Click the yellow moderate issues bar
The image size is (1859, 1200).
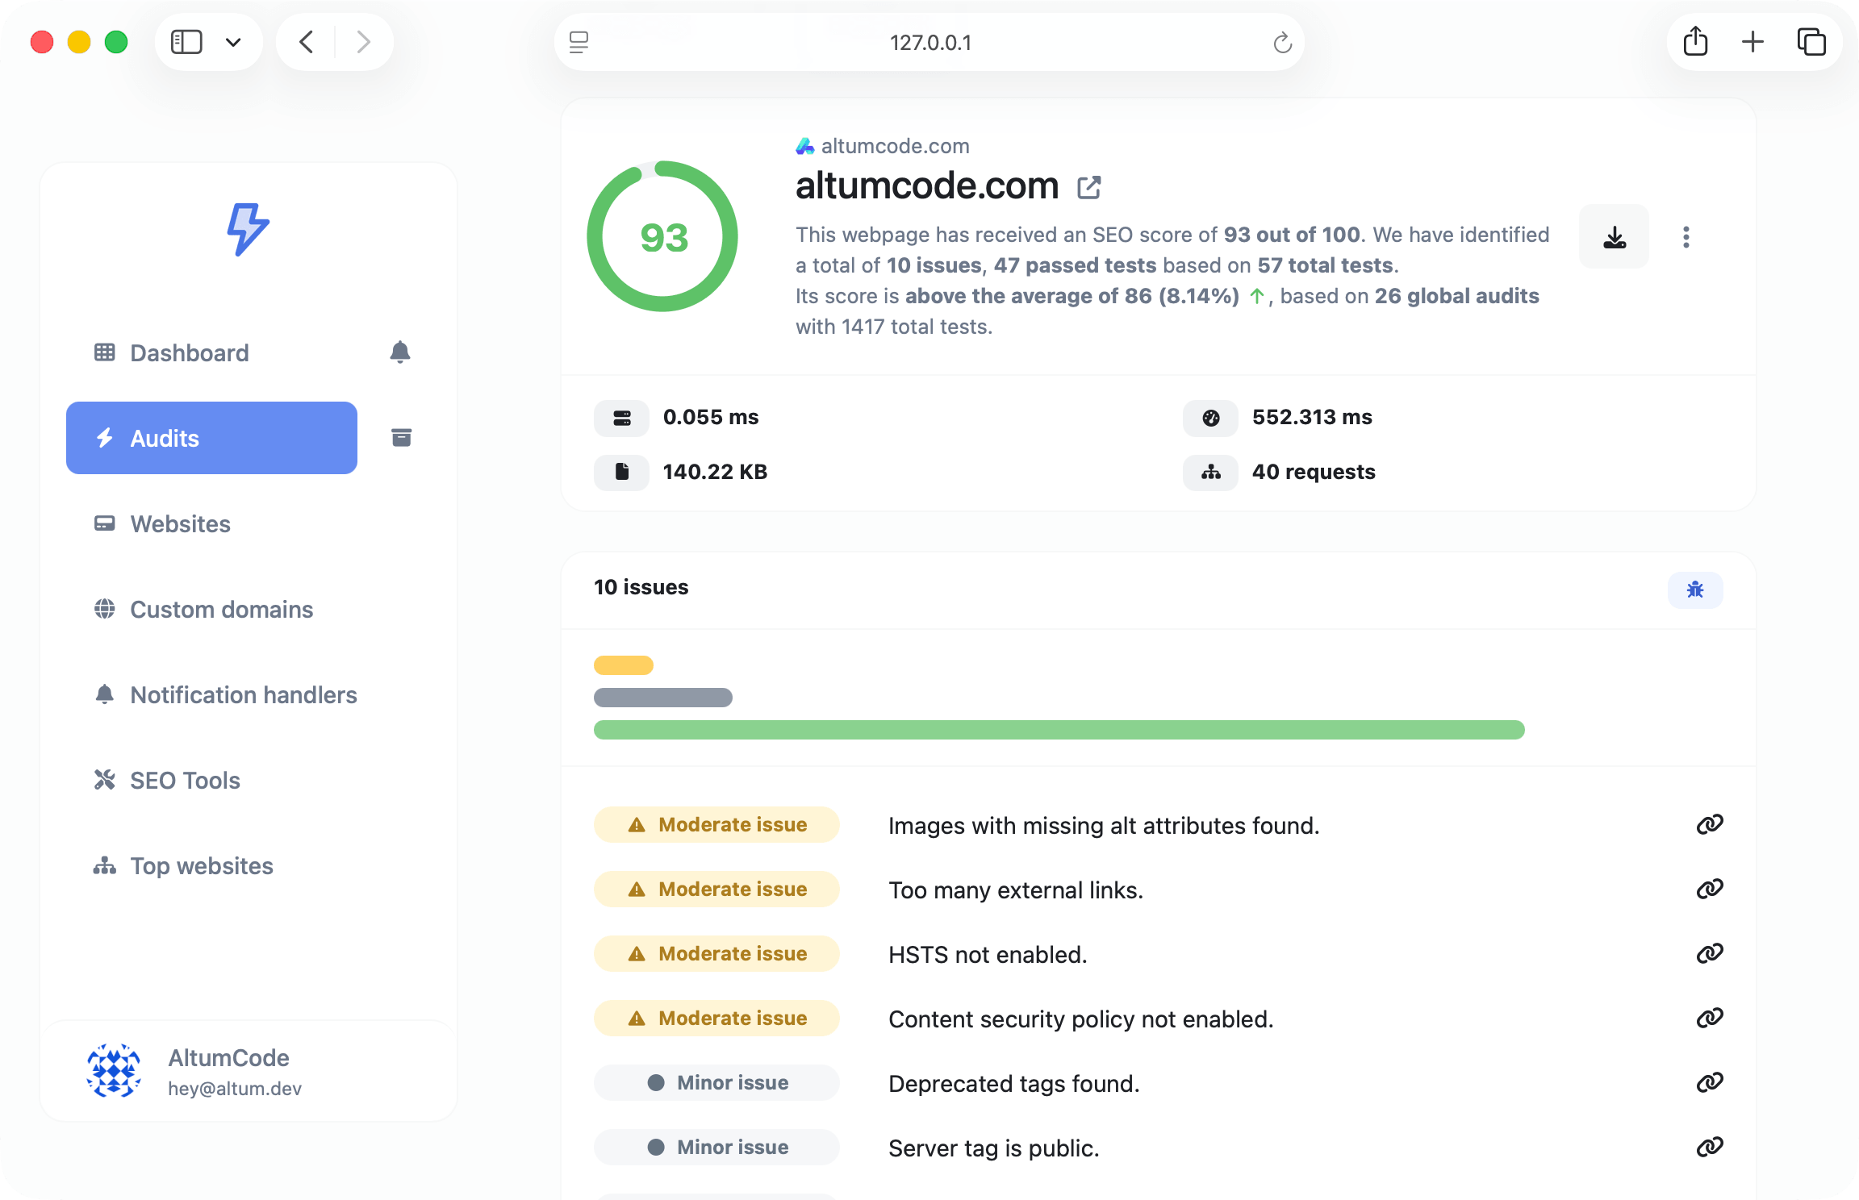coord(624,665)
